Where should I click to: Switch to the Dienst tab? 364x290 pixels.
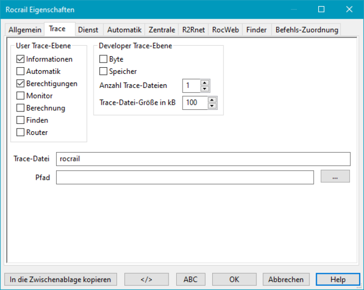coord(88,30)
